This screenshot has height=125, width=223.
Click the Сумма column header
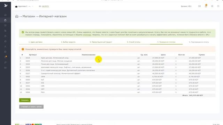[202, 55]
